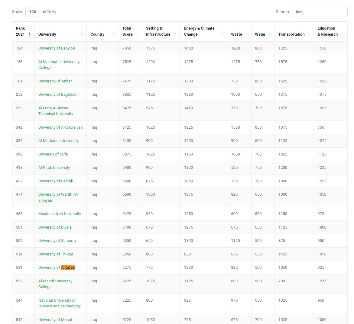This screenshot has height=324, width=354.
Task: Open Mustansiriyah University link
Action: pos(60,214)
